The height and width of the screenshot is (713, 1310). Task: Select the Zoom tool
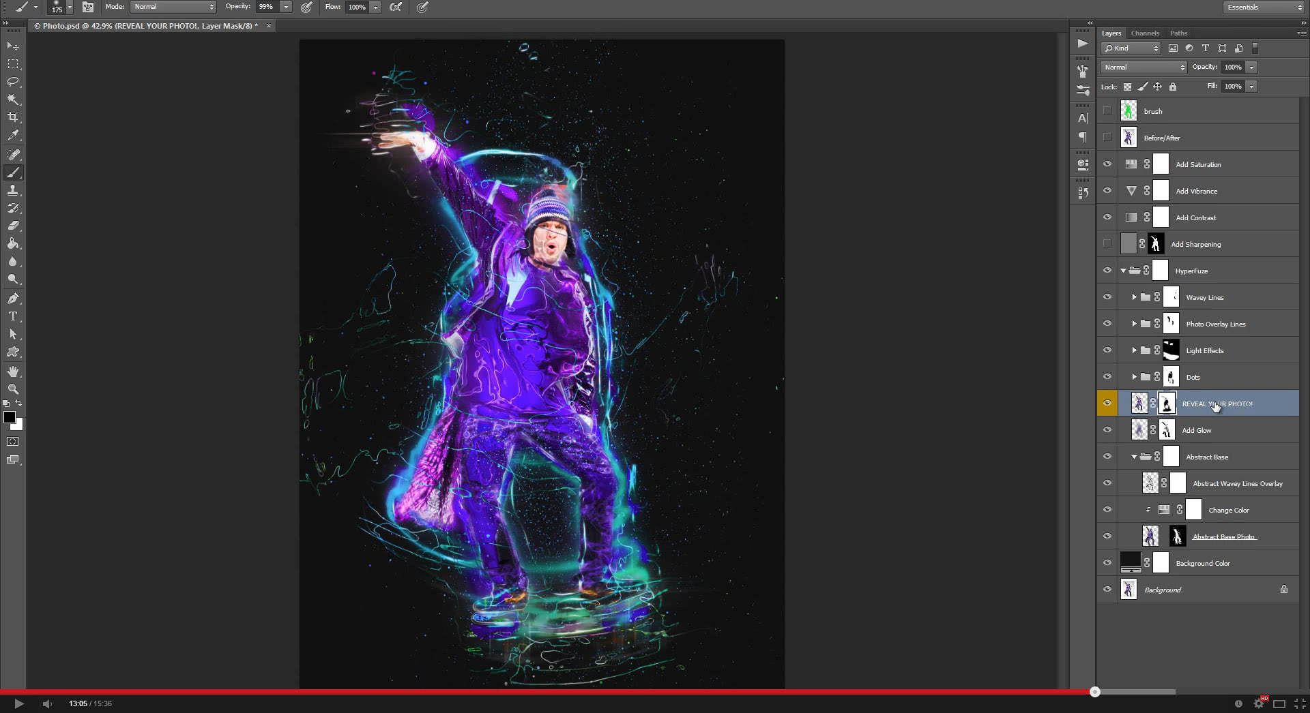(x=13, y=389)
